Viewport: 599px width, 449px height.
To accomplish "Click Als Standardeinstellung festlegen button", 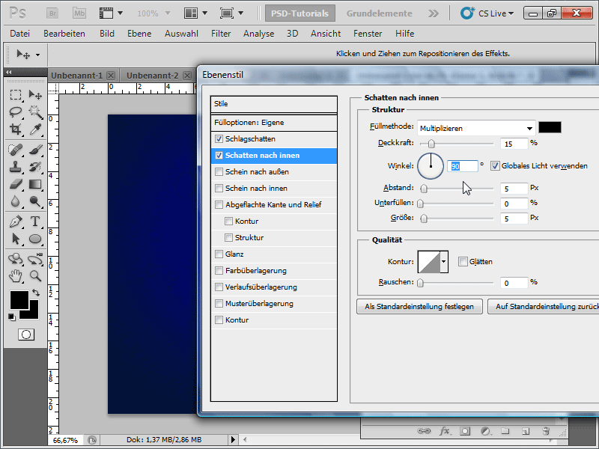I will click(x=419, y=307).
